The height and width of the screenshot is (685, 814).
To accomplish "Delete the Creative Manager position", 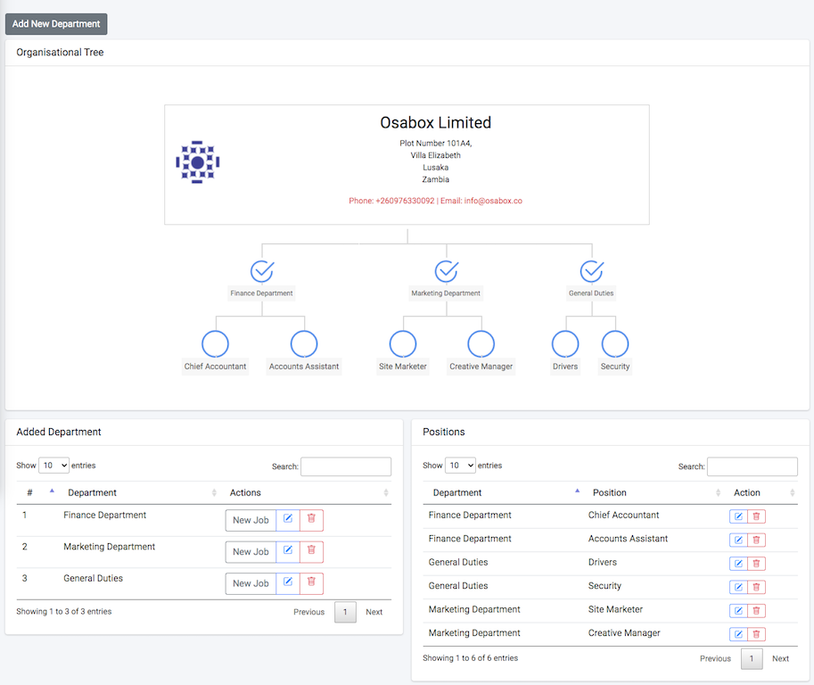I will [756, 634].
